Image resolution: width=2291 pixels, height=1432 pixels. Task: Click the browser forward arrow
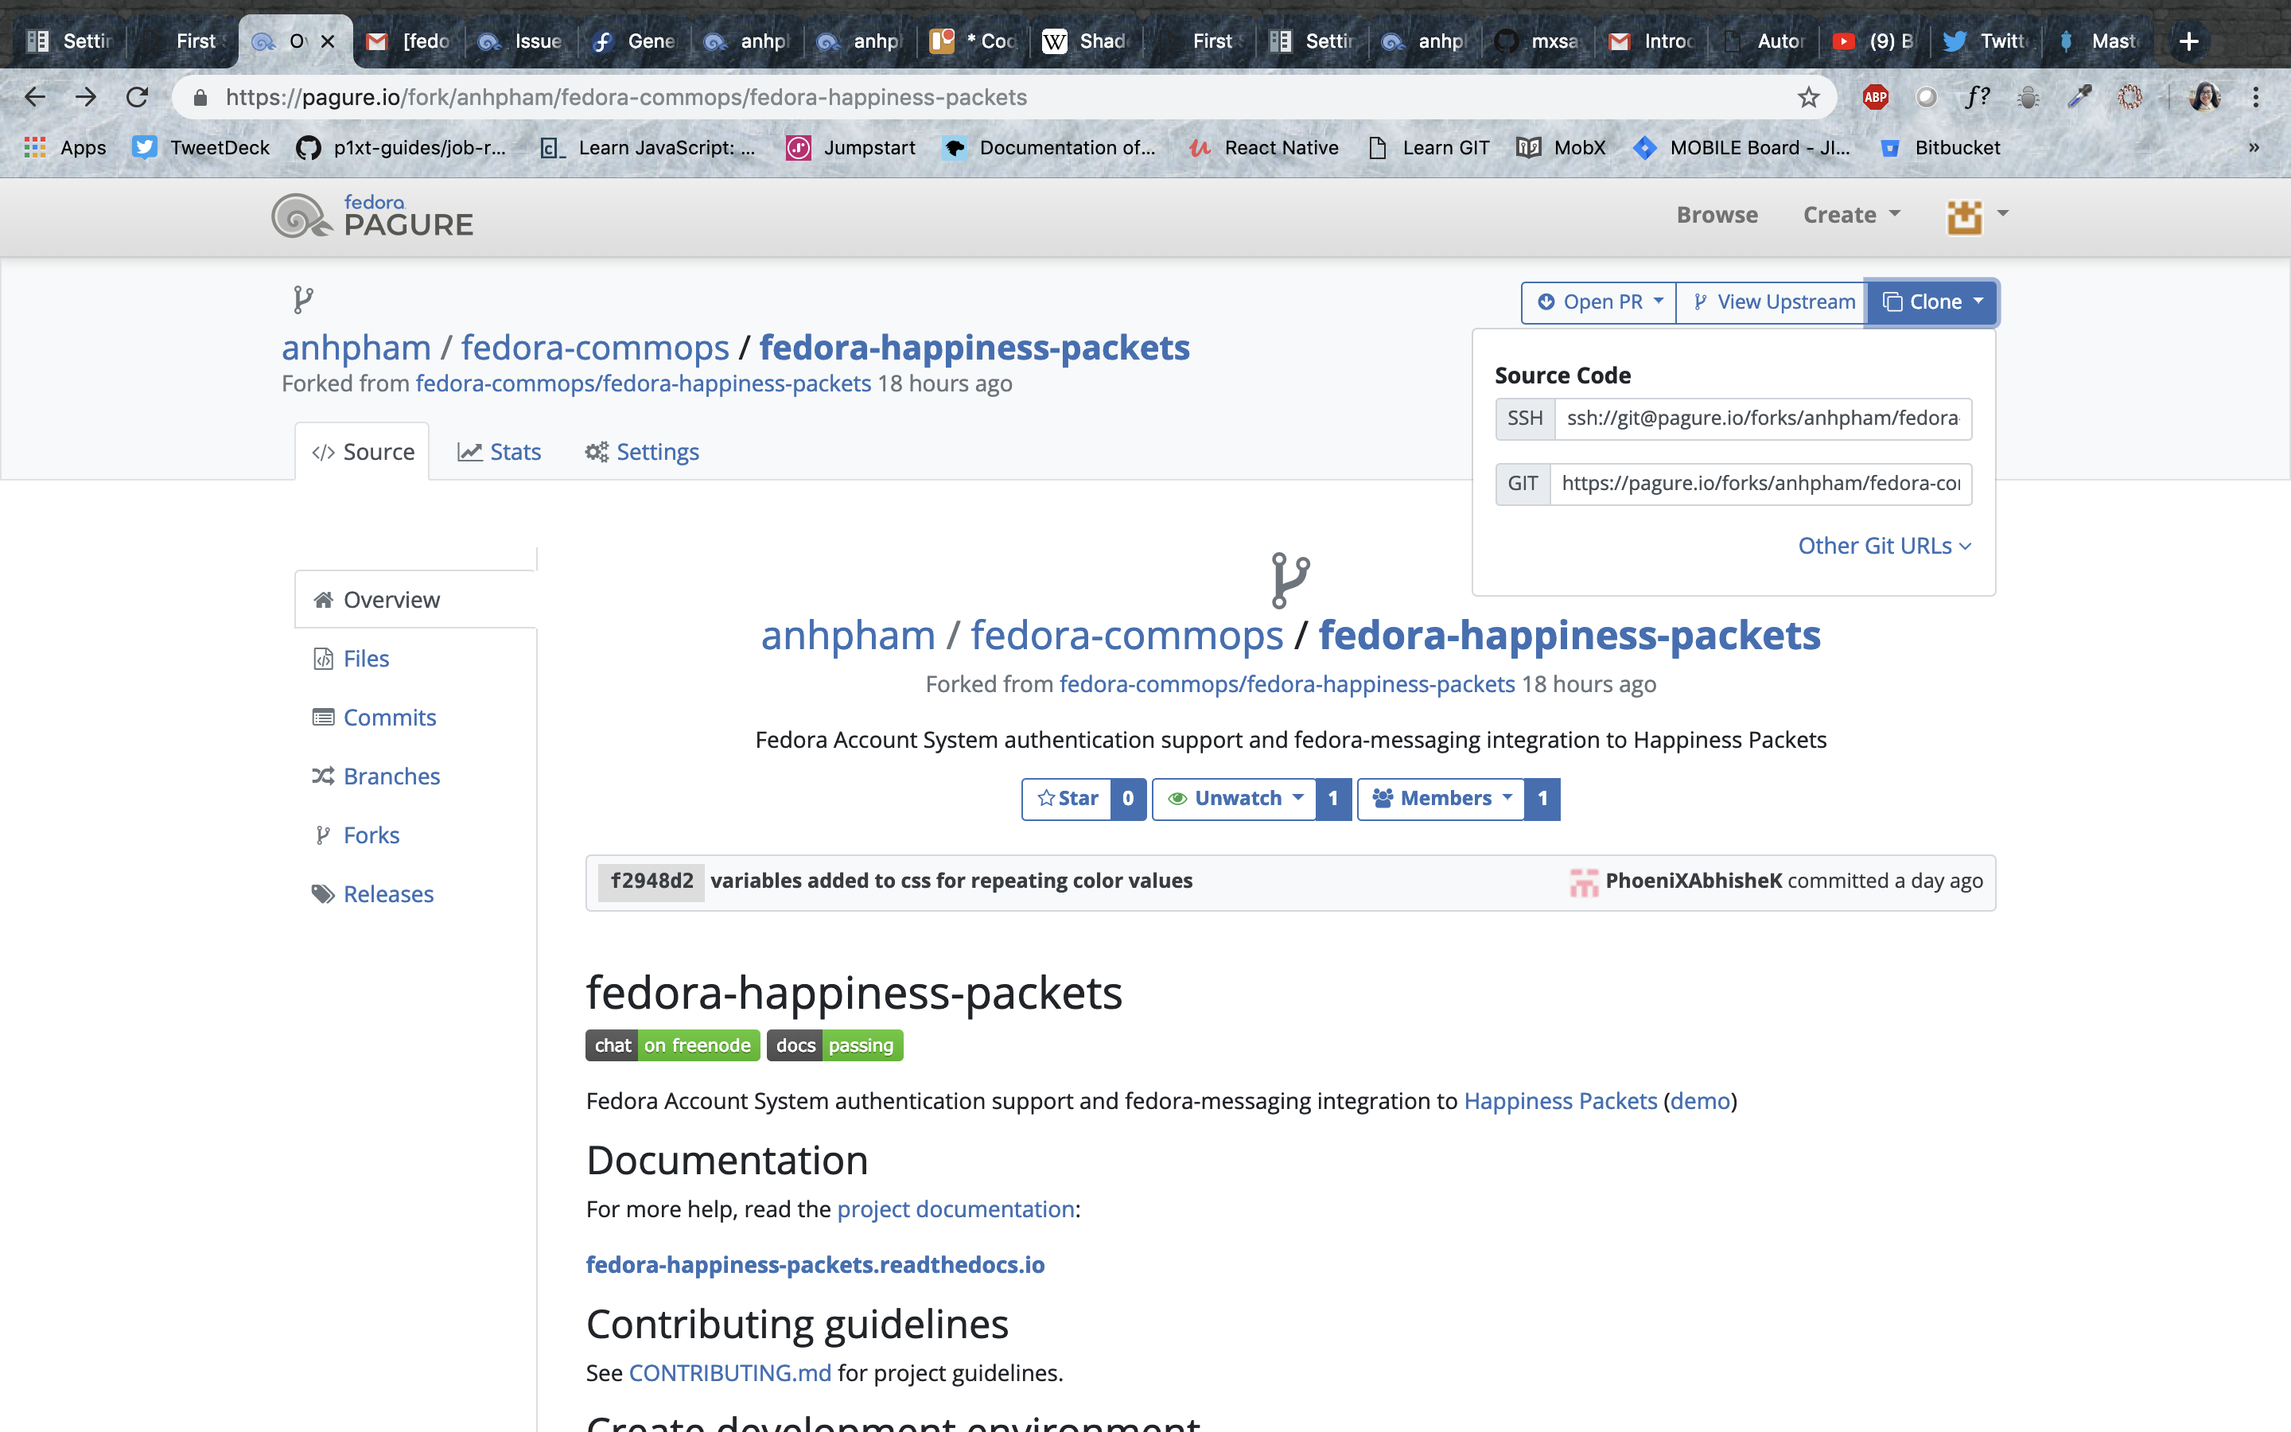tap(86, 96)
